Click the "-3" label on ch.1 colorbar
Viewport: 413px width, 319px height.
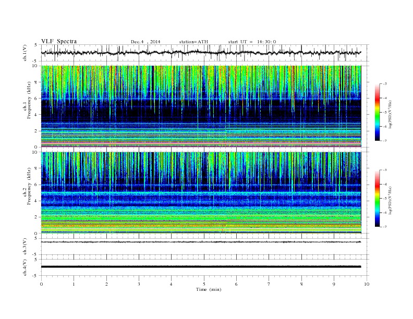[x=385, y=84]
